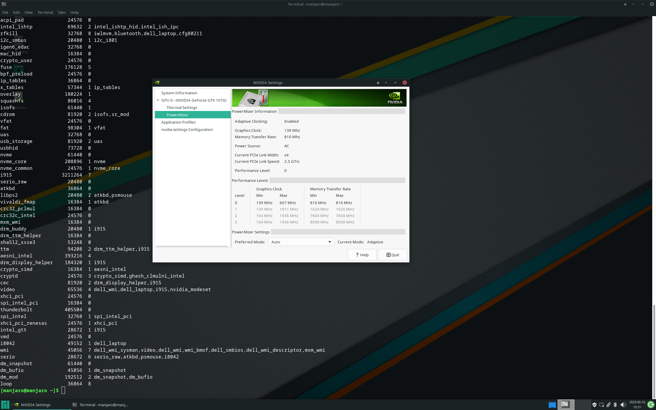Open the Terminal menu
The width and height of the screenshot is (656, 410).
tap(45, 12)
